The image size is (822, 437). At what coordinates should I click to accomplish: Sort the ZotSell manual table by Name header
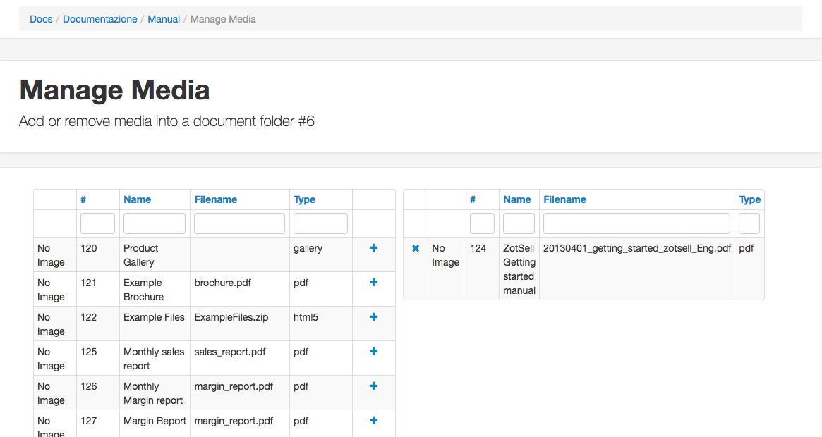(x=517, y=199)
